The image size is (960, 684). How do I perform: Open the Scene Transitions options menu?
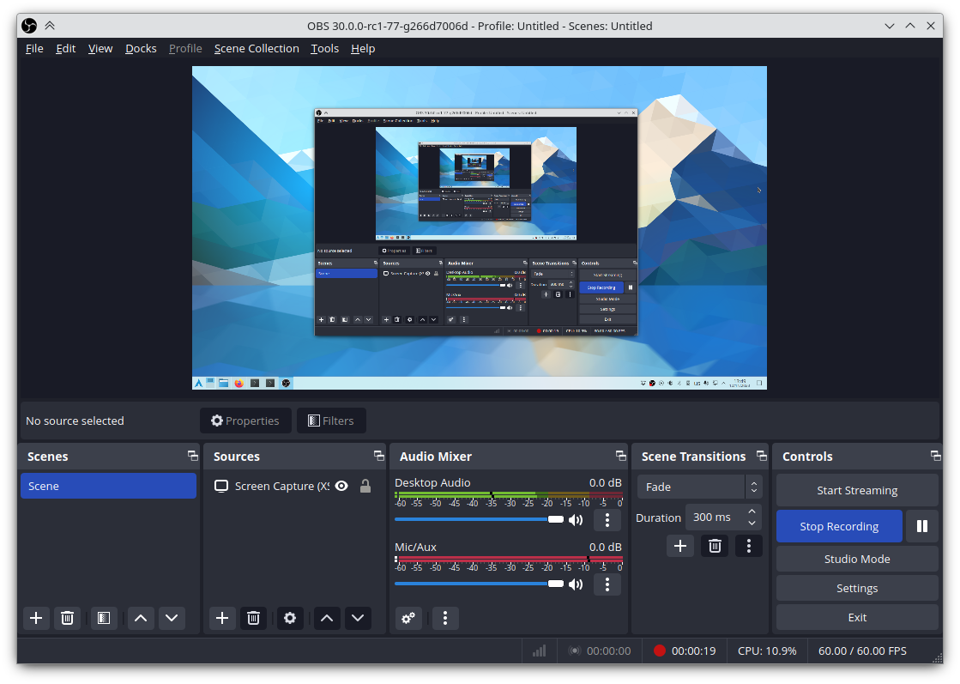[x=748, y=546]
